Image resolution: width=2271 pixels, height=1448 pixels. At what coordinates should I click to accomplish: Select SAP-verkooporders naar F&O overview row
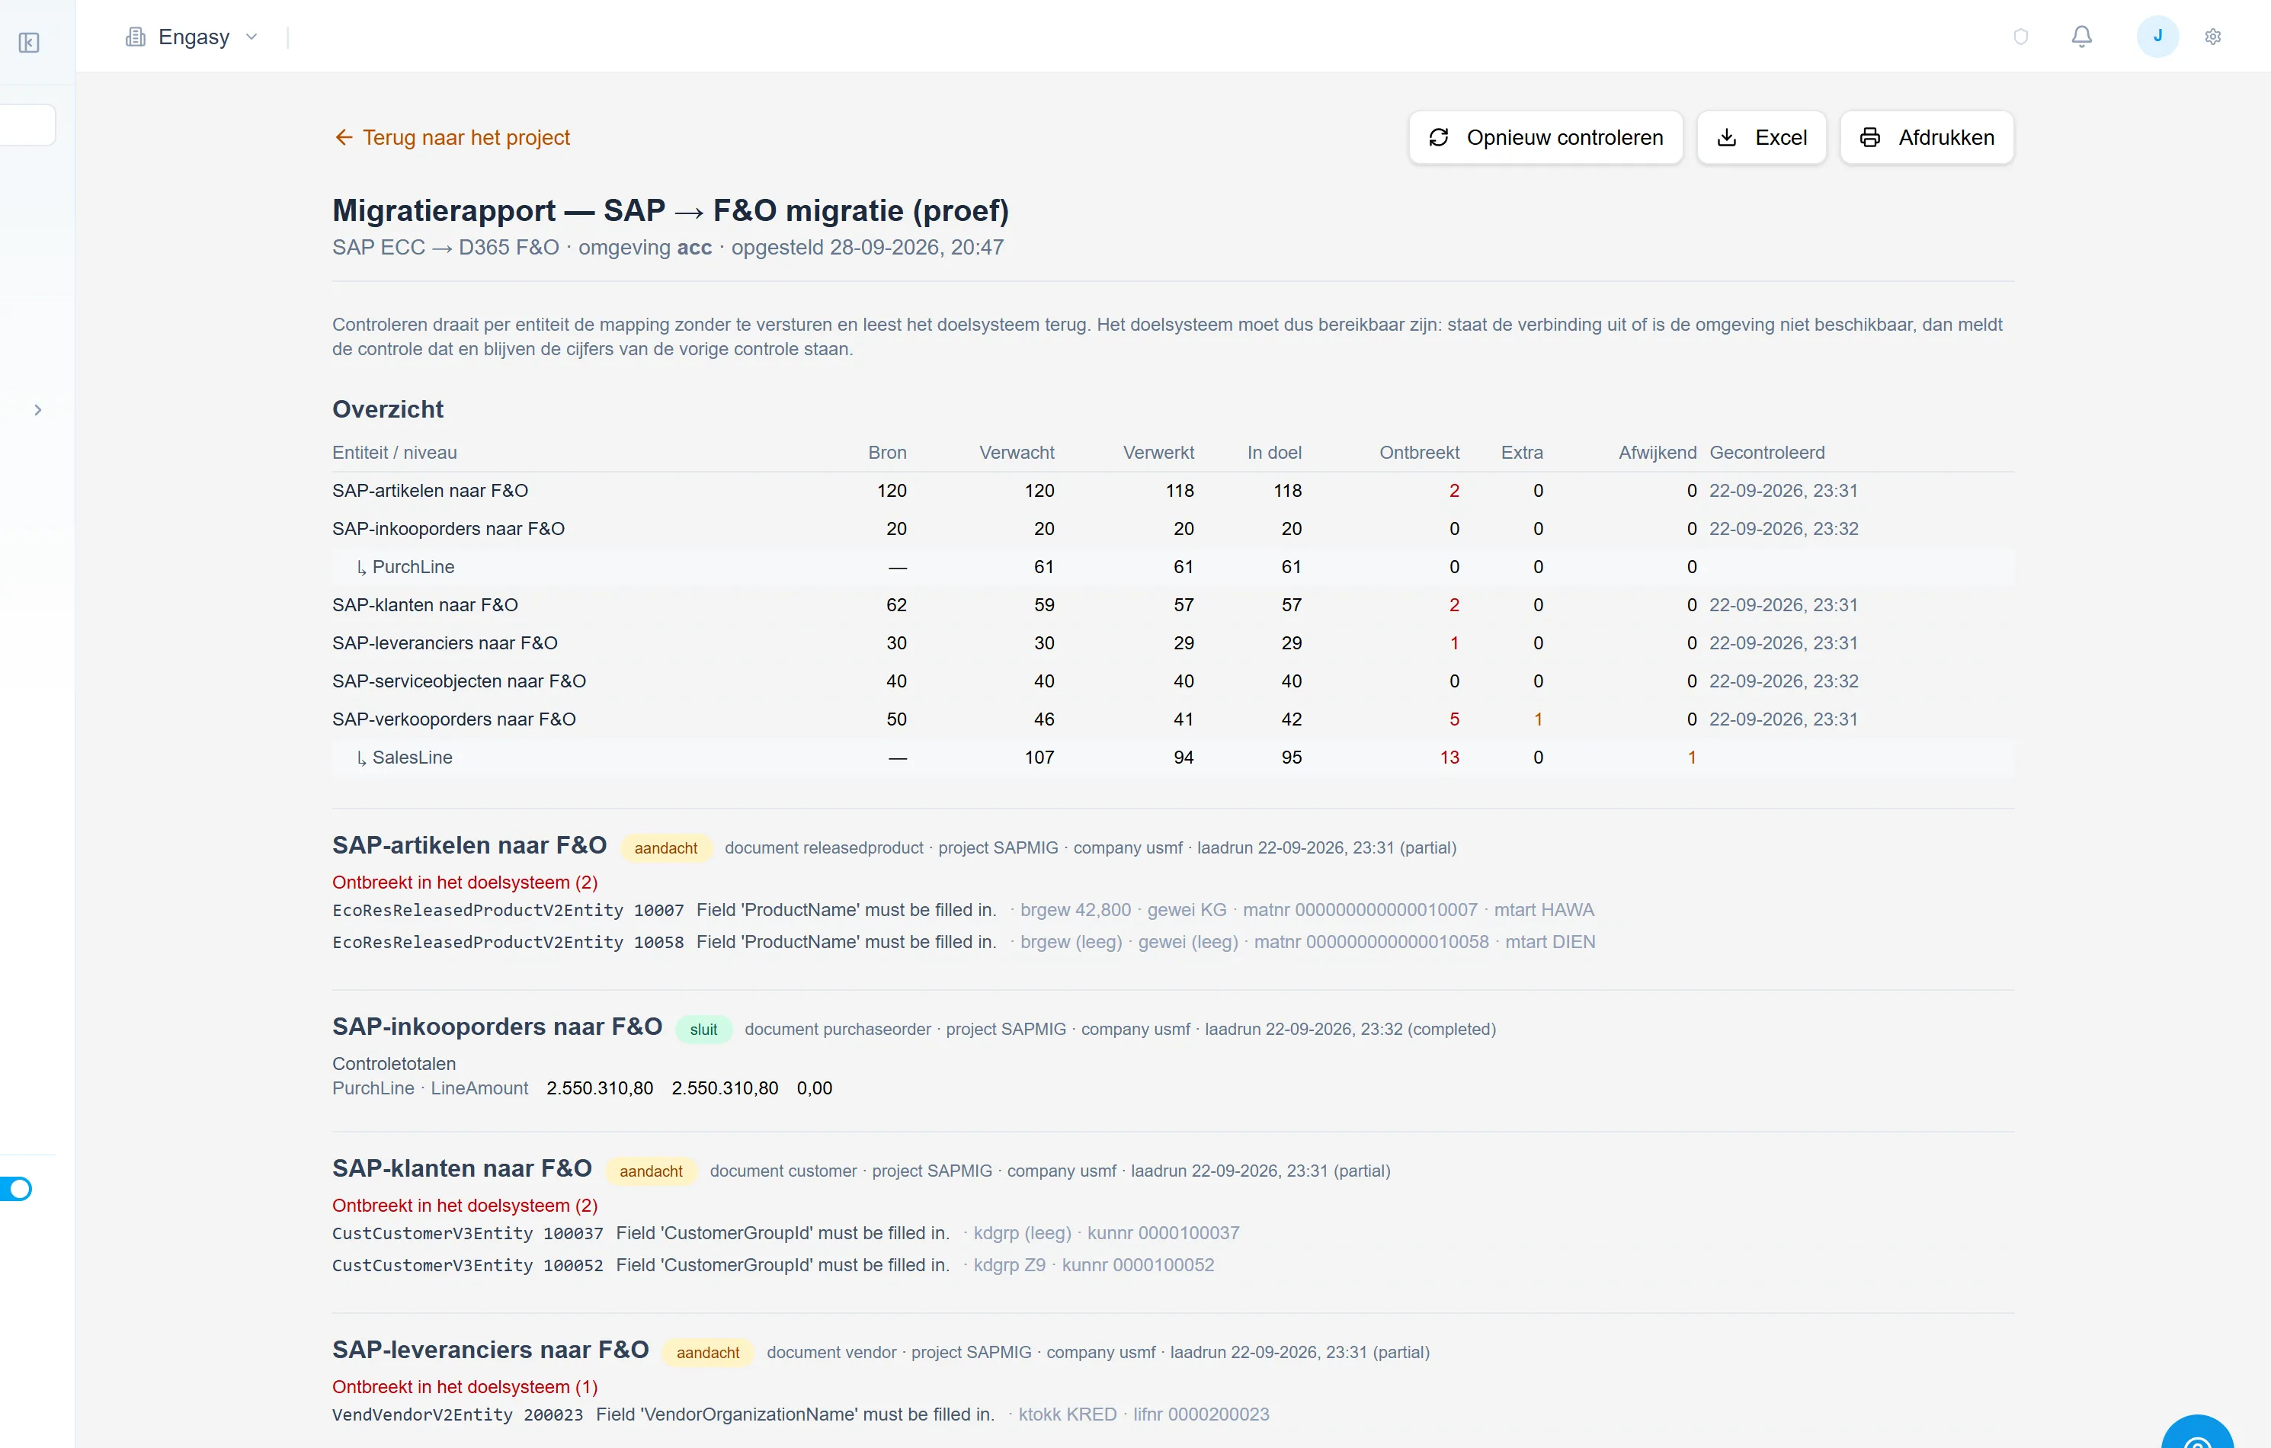pyautogui.click(x=1172, y=719)
